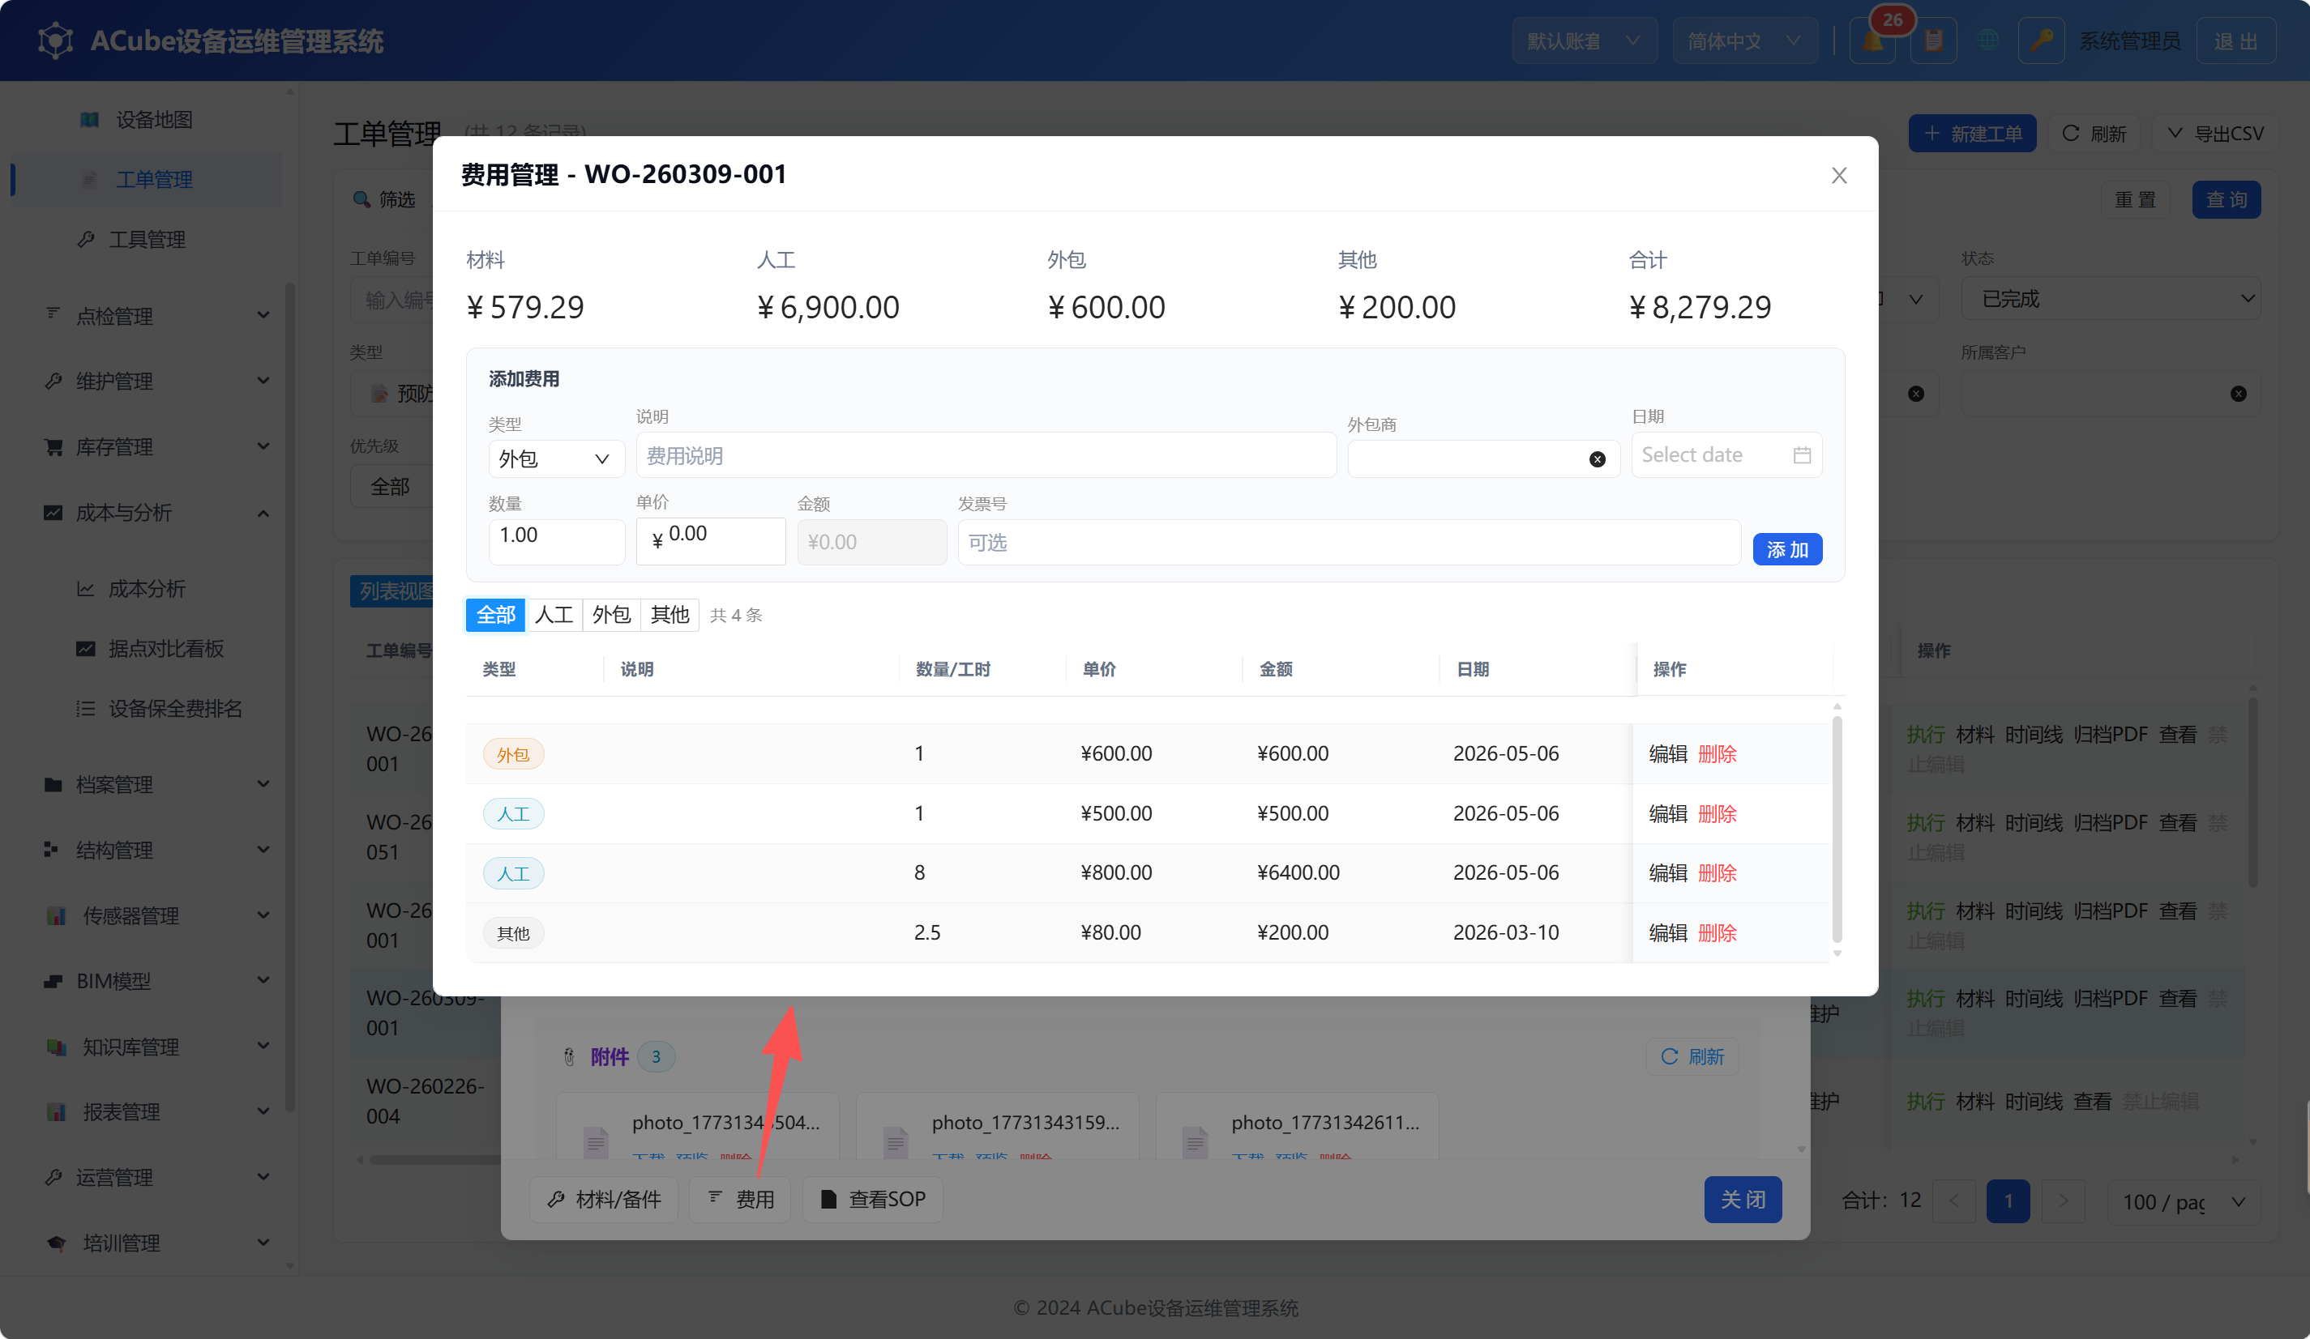The width and height of the screenshot is (2310, 1339).
Task: Open 材料/备件 button in the bottom bar
Action: click(x=604, y=1199)
